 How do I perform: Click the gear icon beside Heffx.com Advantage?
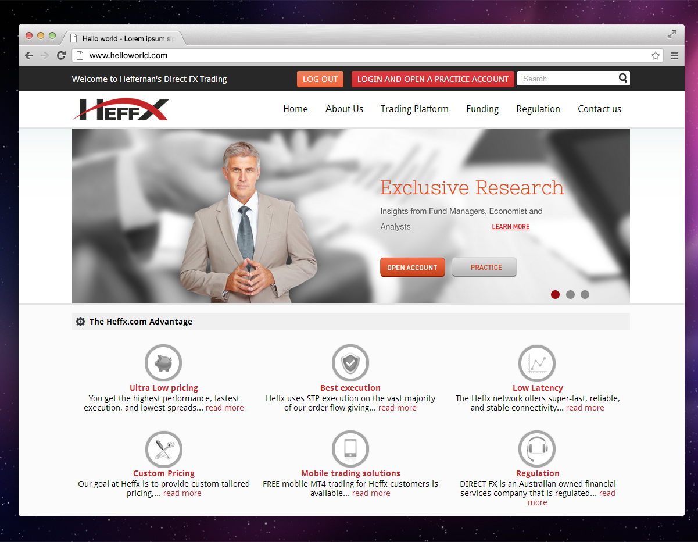tap(80, 322)
